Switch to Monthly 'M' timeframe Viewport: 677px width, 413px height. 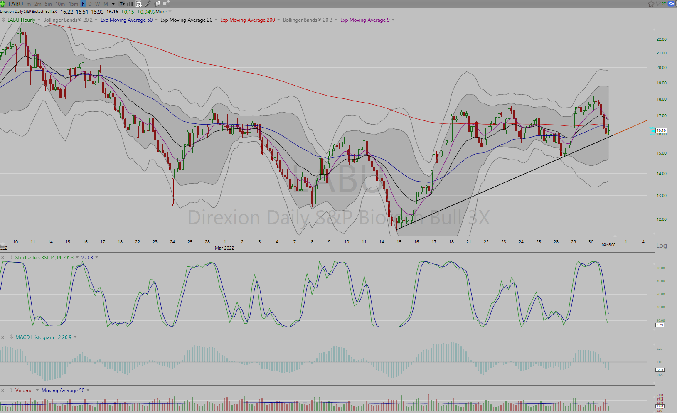click(106, 4)
